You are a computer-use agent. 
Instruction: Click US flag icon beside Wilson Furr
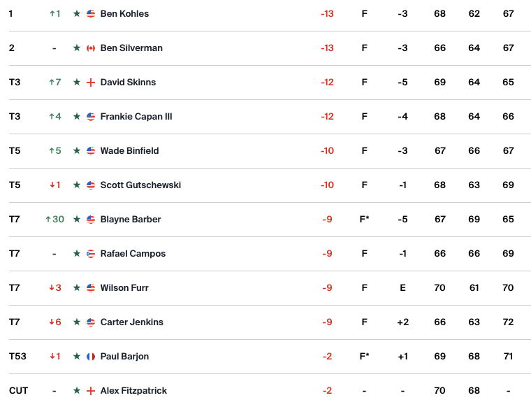91,288
